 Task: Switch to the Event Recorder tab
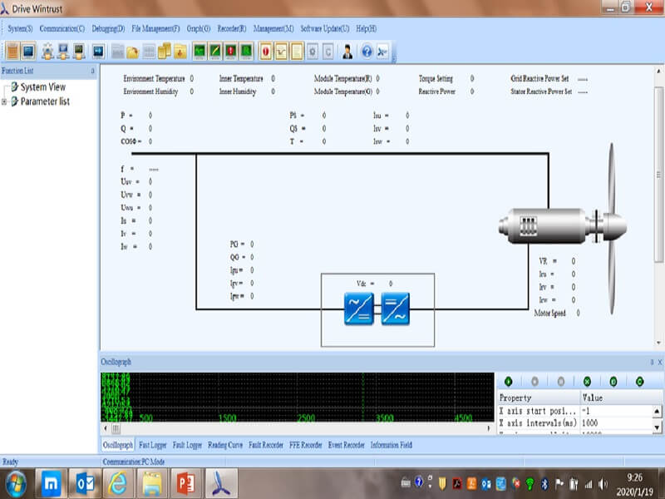point(347,445)
